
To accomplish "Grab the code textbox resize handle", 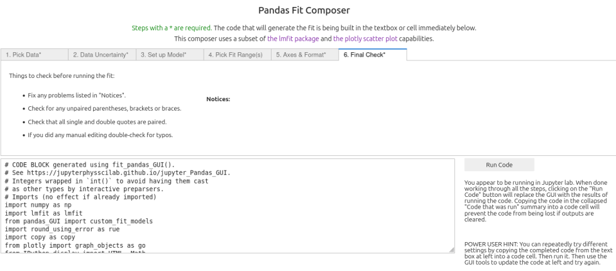I will pos(451,250).
